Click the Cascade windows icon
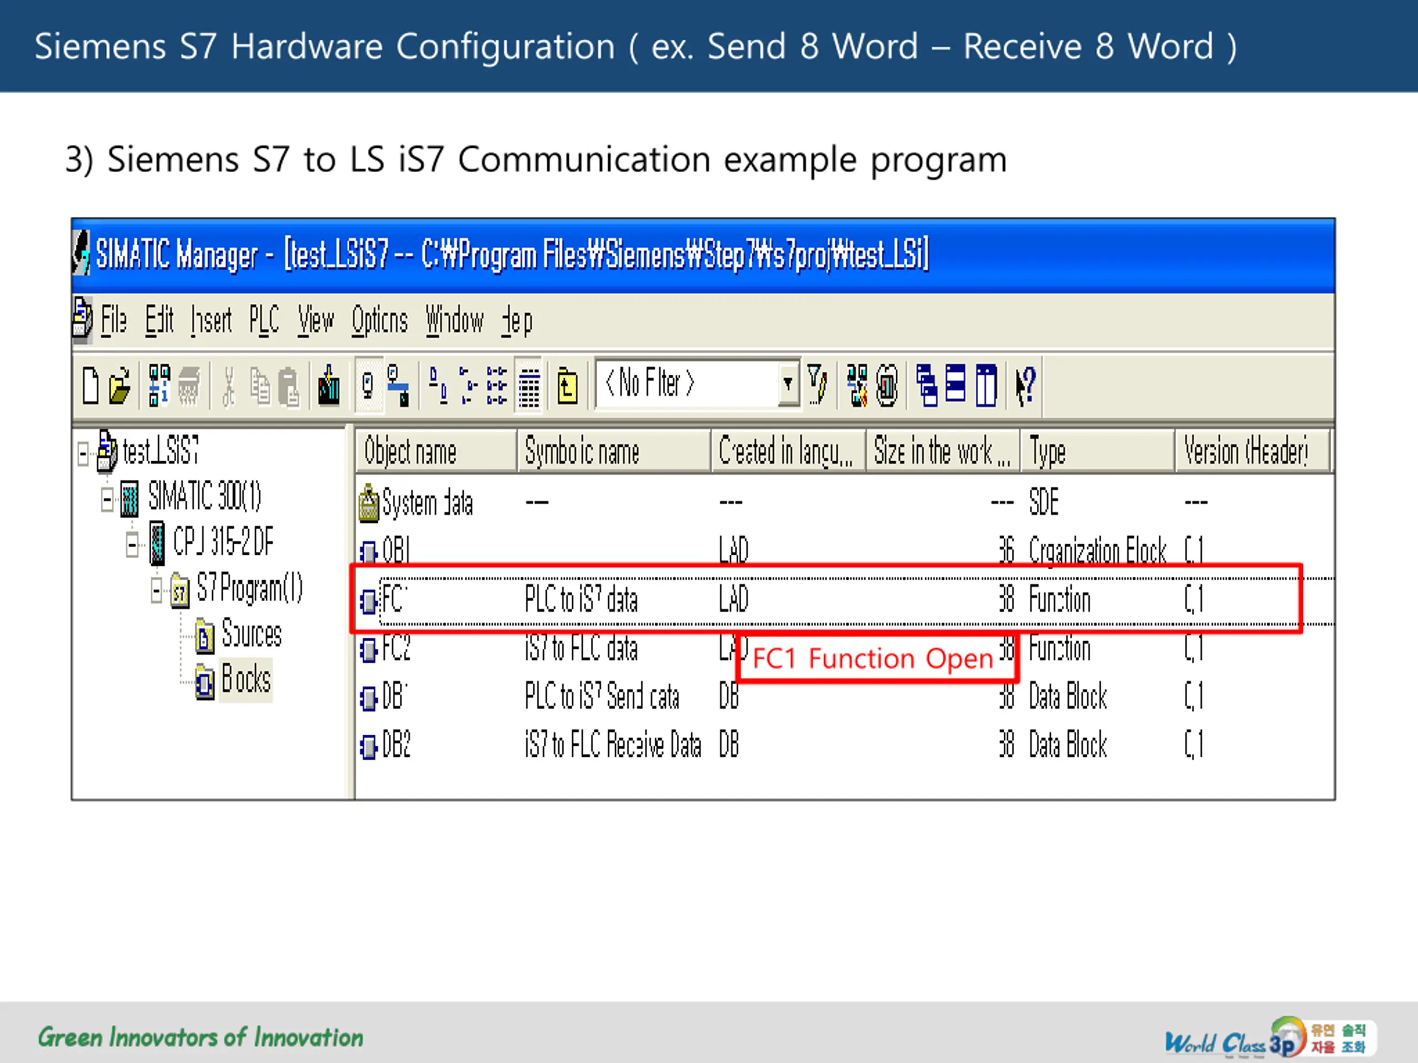 pos(926,385)
